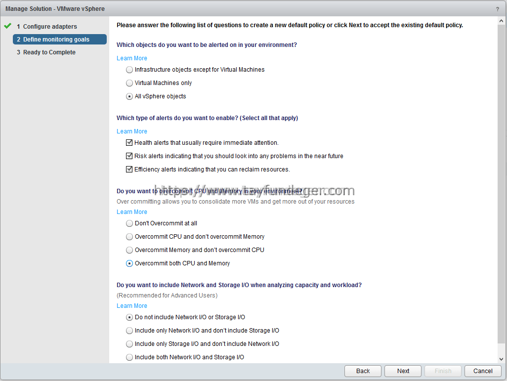Click the scrollbar up arrow

click(x=501, y=21)
